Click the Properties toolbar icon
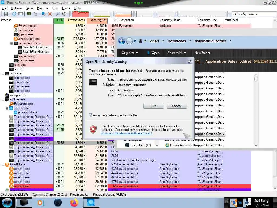277x208 pixels. coord(44,14)
